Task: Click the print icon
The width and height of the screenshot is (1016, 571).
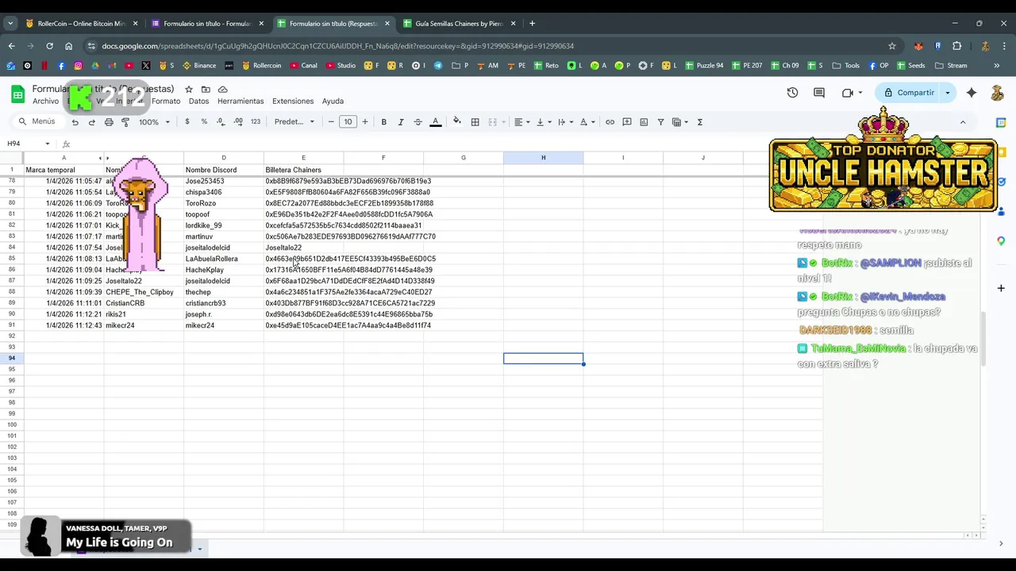Action: (x=109, y=122)
